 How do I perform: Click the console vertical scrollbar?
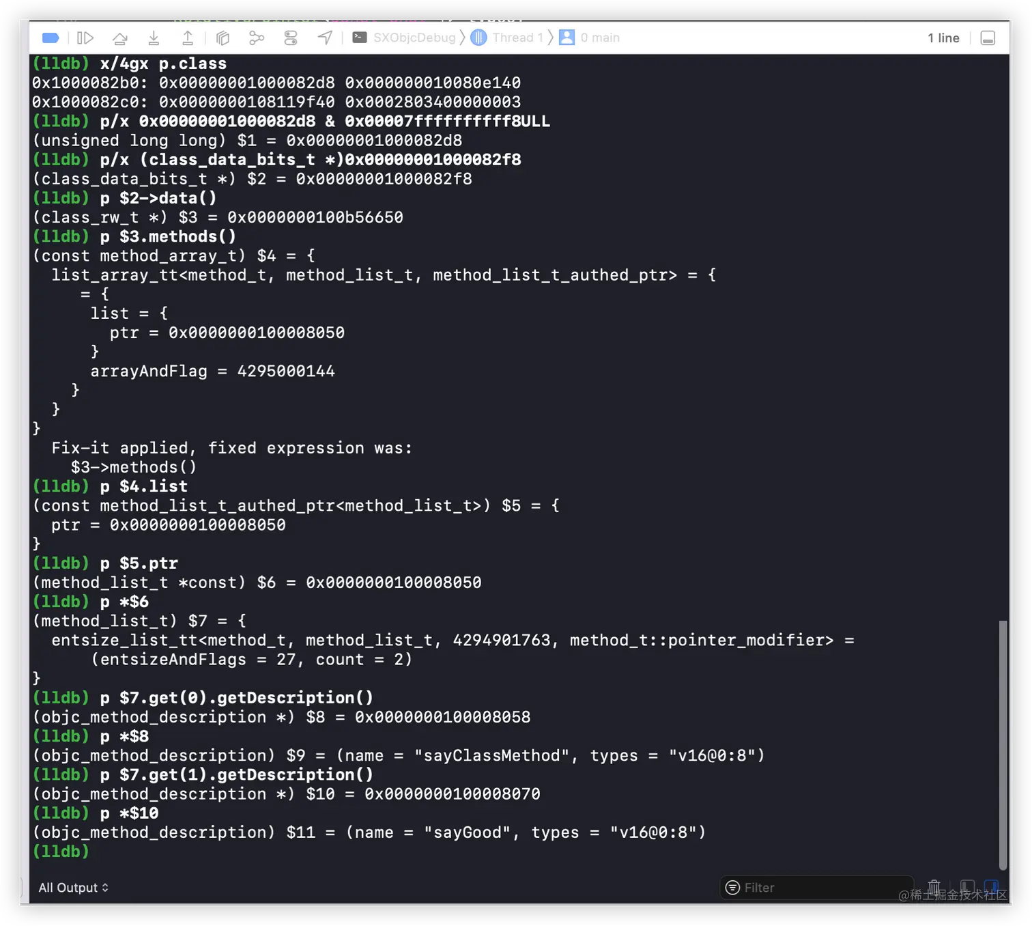[x=1003, y=744]
